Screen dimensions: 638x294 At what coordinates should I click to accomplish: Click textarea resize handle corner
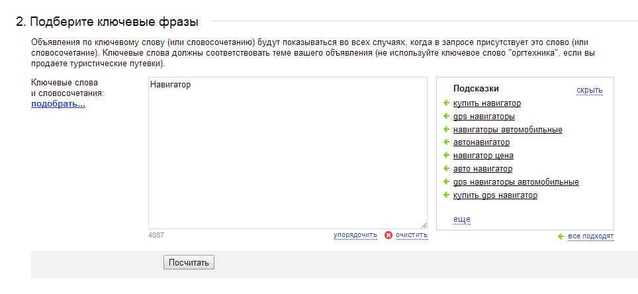[424, 225]
